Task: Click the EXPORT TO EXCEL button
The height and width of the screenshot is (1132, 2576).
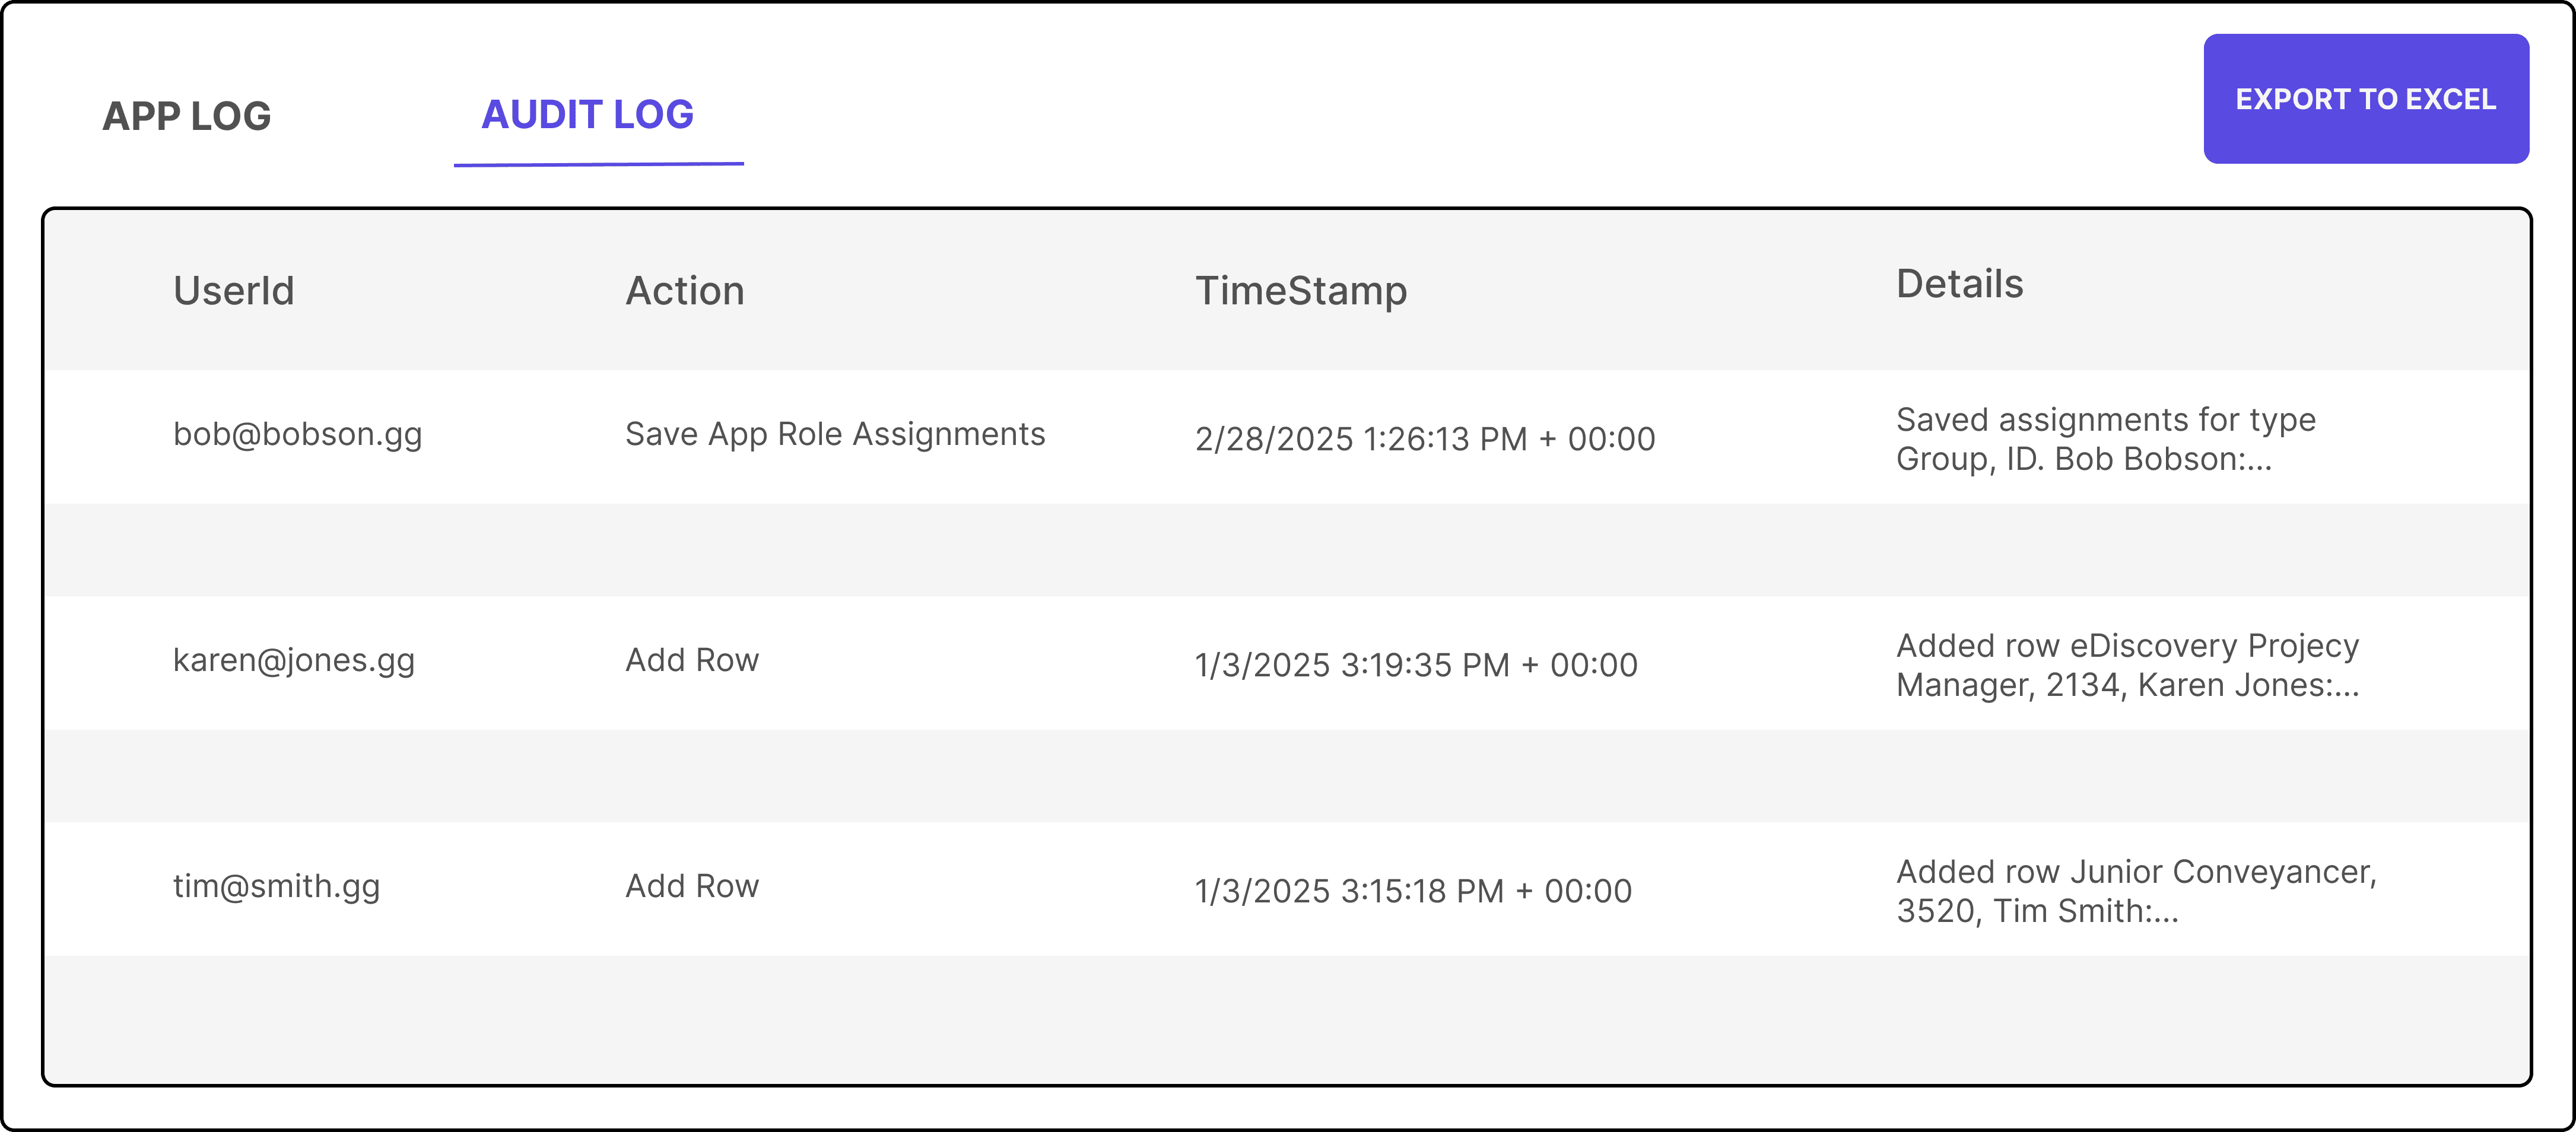Action: click(2366, 99)
